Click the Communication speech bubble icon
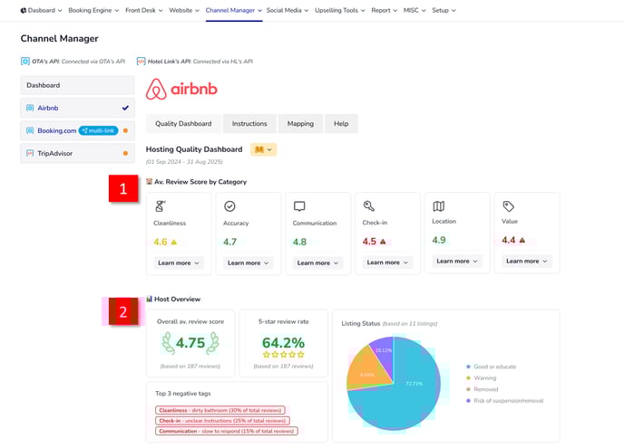The height and width of the screenshot is (448, 624). pyautogui.click(x=299, y=206)
